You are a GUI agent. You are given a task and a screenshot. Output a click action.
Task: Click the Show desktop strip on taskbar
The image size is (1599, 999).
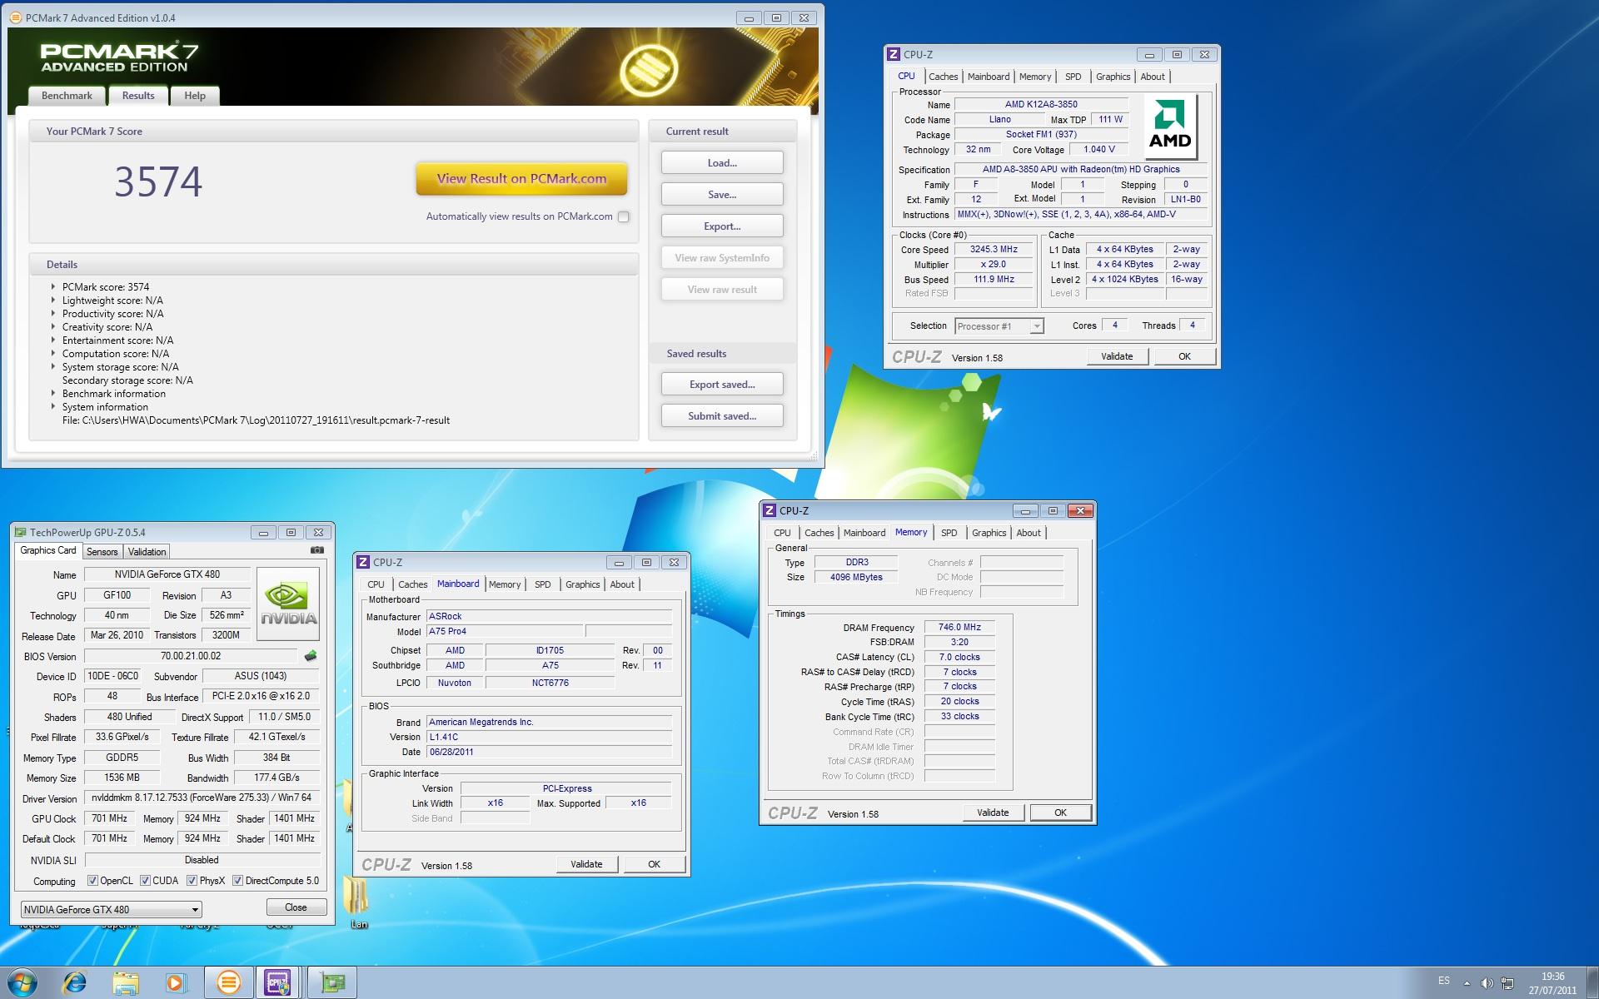(x=1592, y=983)
